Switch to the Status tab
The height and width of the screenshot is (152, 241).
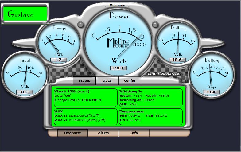84,81
